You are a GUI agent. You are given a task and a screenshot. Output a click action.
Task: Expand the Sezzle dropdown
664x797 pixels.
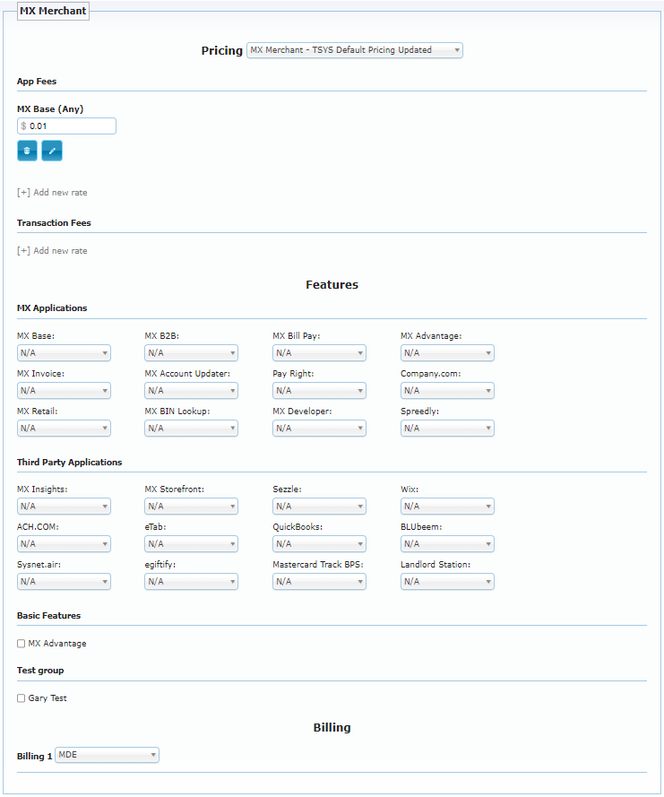[320, 507]
